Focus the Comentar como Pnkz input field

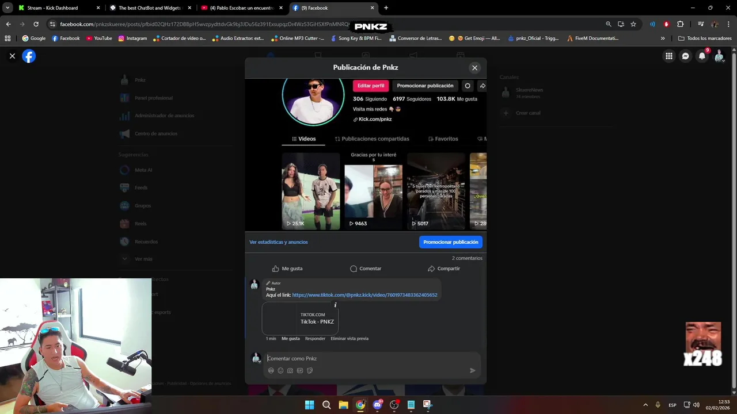371,358
